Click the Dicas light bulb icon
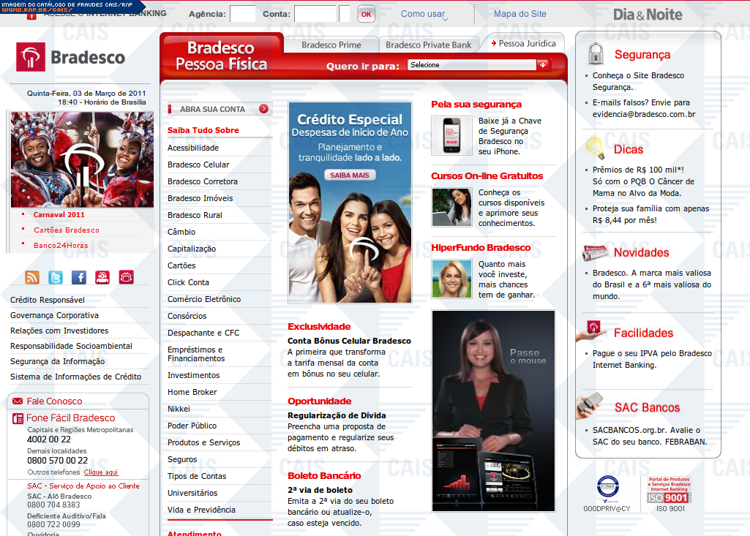Screen dimensions: 750x536 tap(596, 148)
